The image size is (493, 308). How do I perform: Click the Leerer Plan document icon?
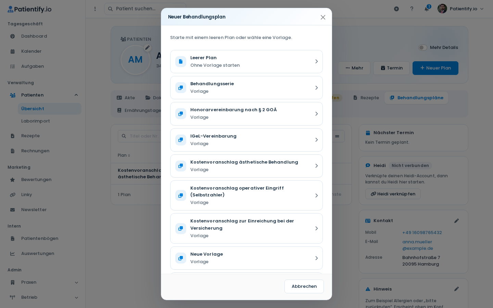click(181, 62)
